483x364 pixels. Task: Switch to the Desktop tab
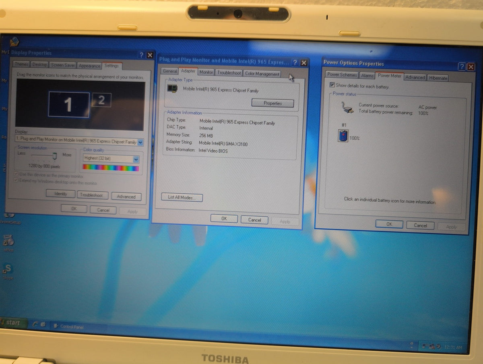[40, 64]
